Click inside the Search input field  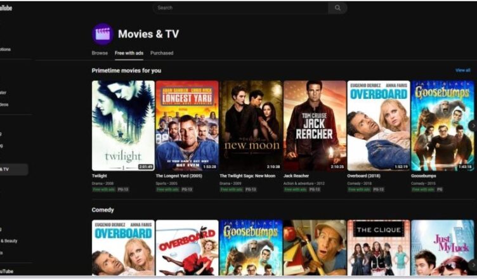click(240, 8)
